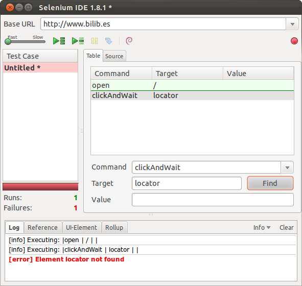The image size is (302, 286).
Task: Select the open command row
Action: (x=192, y=85)
